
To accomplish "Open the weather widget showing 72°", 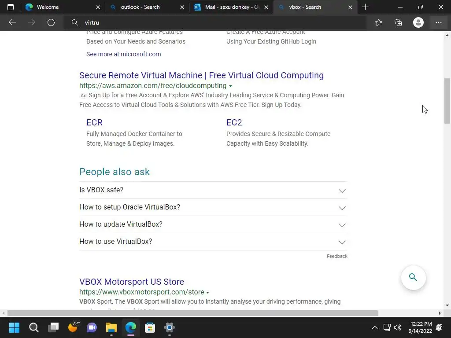I will (x=73, y=327).
